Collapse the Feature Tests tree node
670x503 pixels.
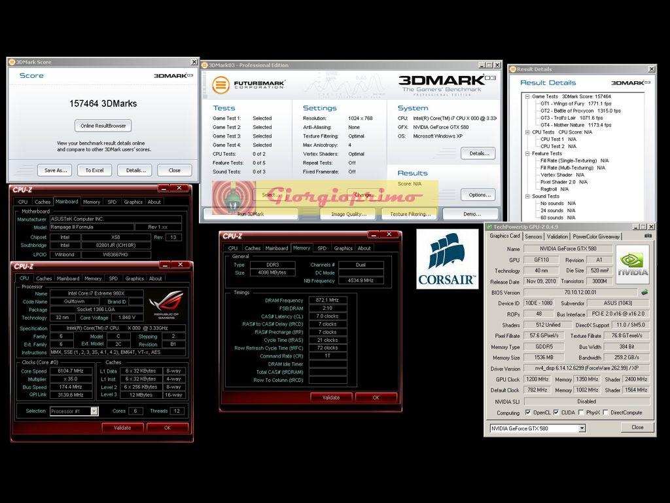coord(527,153)
